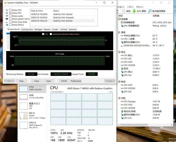Click the right scroll arrow in AIDA64 panel

(x=172, y=125)
